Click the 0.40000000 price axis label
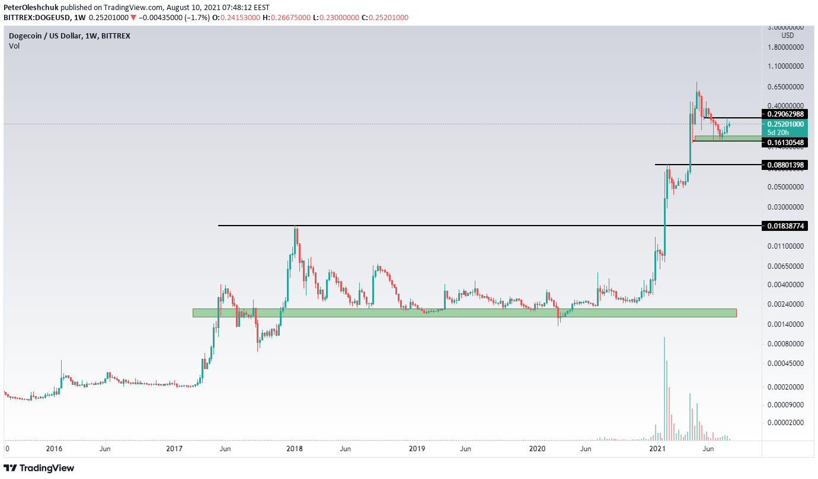The width and height of the screenshot is (818, 479). click(x=785, y=106)
